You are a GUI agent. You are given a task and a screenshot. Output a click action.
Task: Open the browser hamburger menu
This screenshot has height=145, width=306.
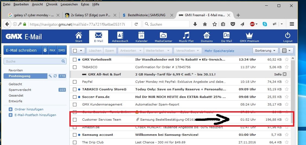[292, 24]
